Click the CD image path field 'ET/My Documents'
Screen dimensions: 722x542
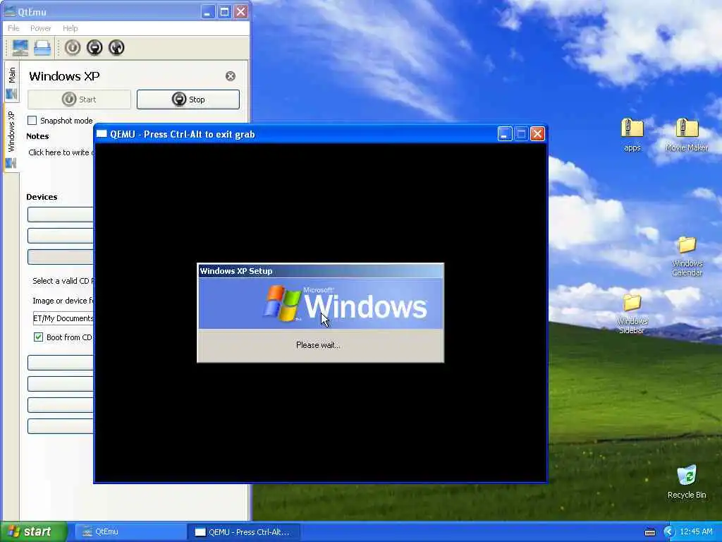tap(63, 318)
